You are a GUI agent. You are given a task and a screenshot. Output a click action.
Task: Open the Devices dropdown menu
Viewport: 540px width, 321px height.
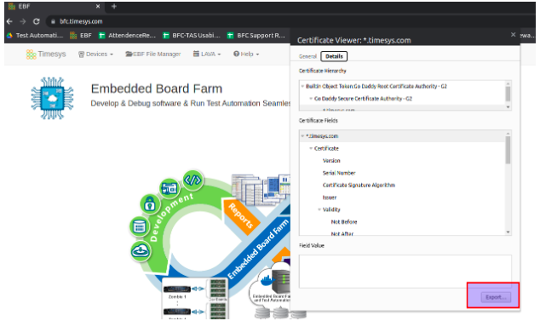tap(95, 54)
